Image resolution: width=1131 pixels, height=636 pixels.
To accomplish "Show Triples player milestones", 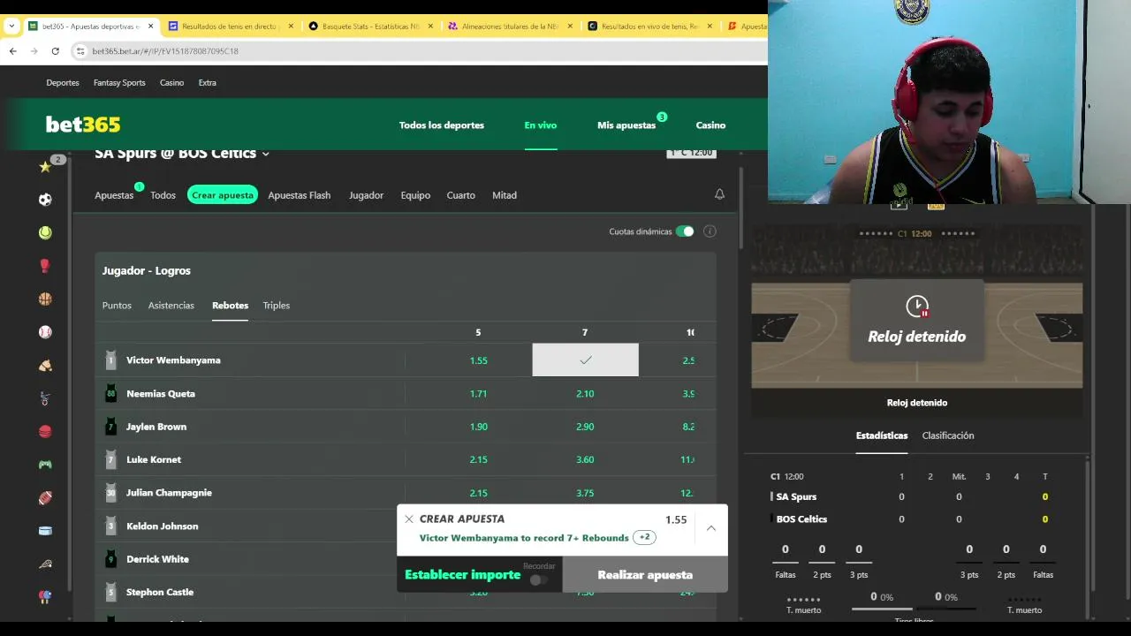I will click(277, 306).
